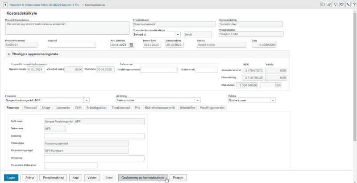Click the Avd.ref input field
Viewport: 357px width, 183px height.
pos(72,45)
